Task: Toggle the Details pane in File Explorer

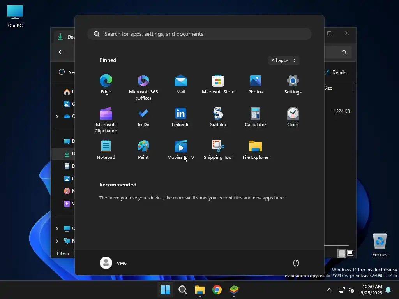Action: 335,72
